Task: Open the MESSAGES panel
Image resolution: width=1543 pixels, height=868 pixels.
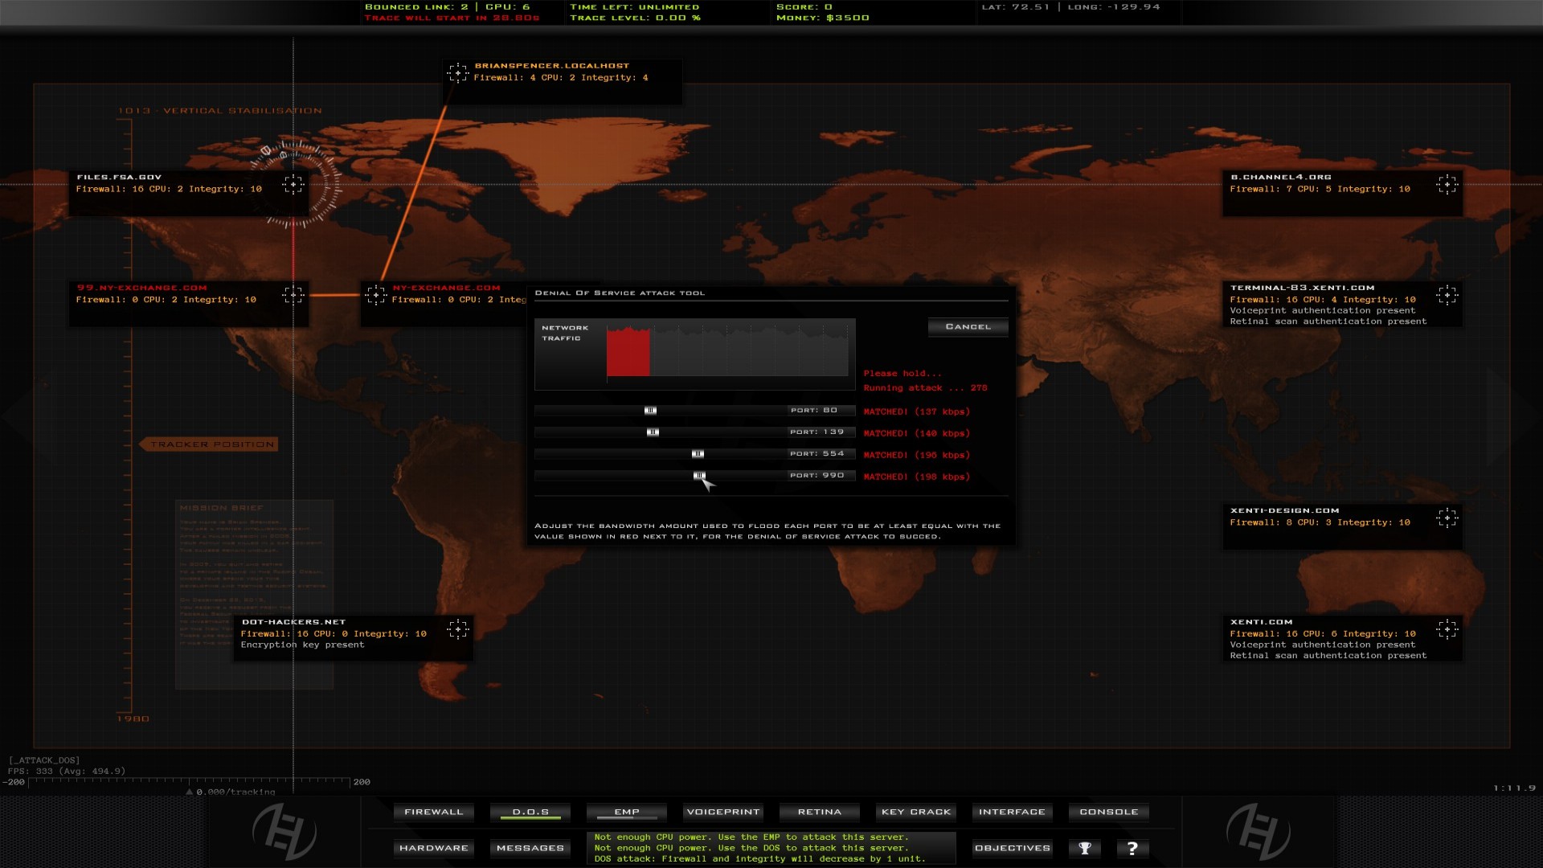Action: (x=529, y=848)
